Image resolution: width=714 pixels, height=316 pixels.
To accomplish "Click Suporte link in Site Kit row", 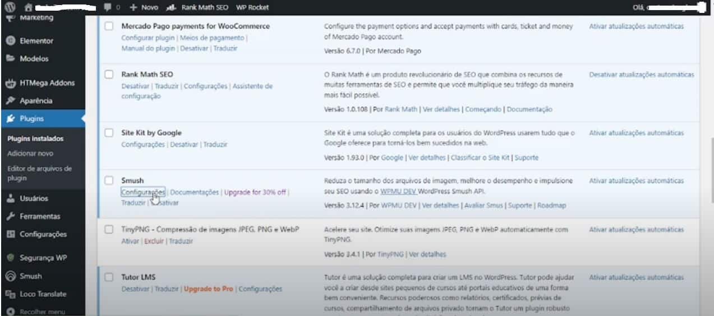I will click(526, 158).
